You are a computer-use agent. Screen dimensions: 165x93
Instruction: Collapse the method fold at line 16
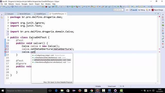(x=9, y=60)
